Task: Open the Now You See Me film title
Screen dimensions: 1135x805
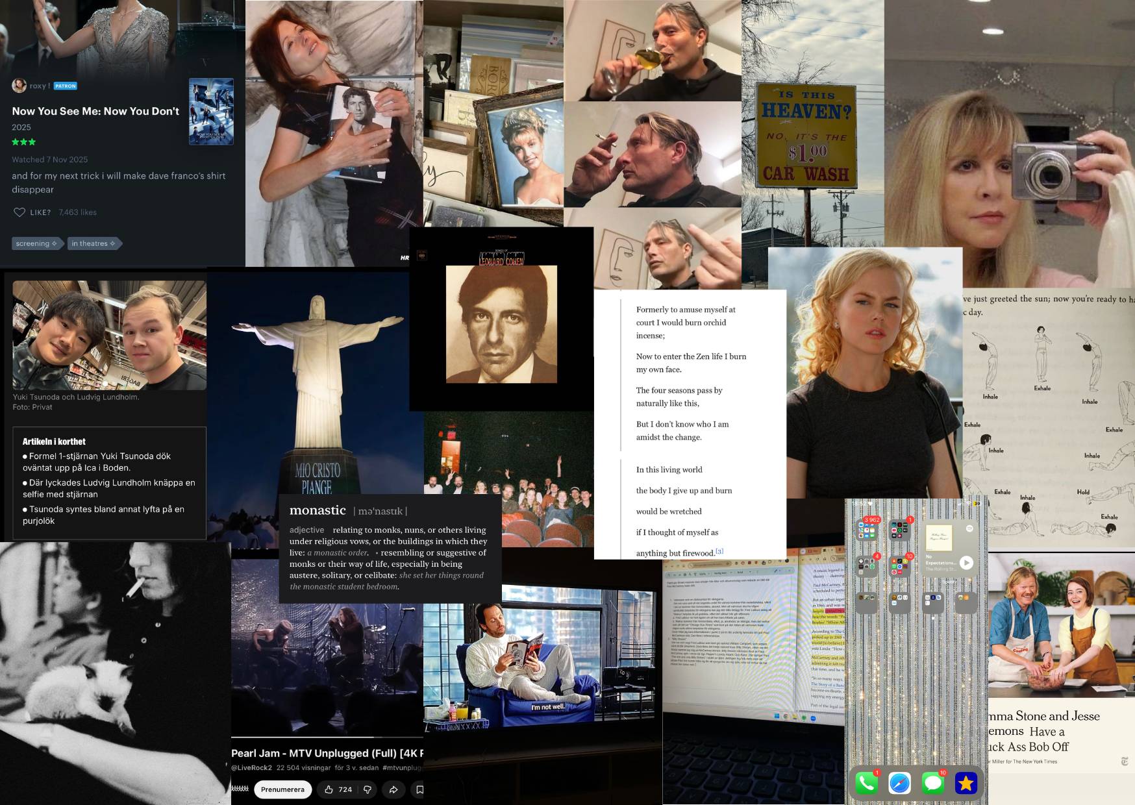Action: tap(95, 111)
